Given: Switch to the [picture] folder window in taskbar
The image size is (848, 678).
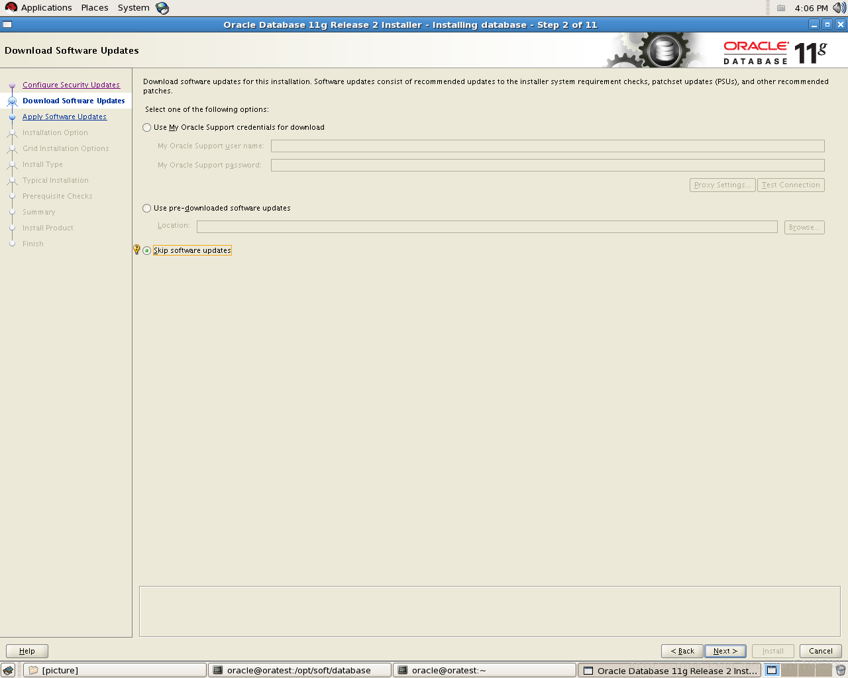Looking at the screenshot, I should 115,670.
